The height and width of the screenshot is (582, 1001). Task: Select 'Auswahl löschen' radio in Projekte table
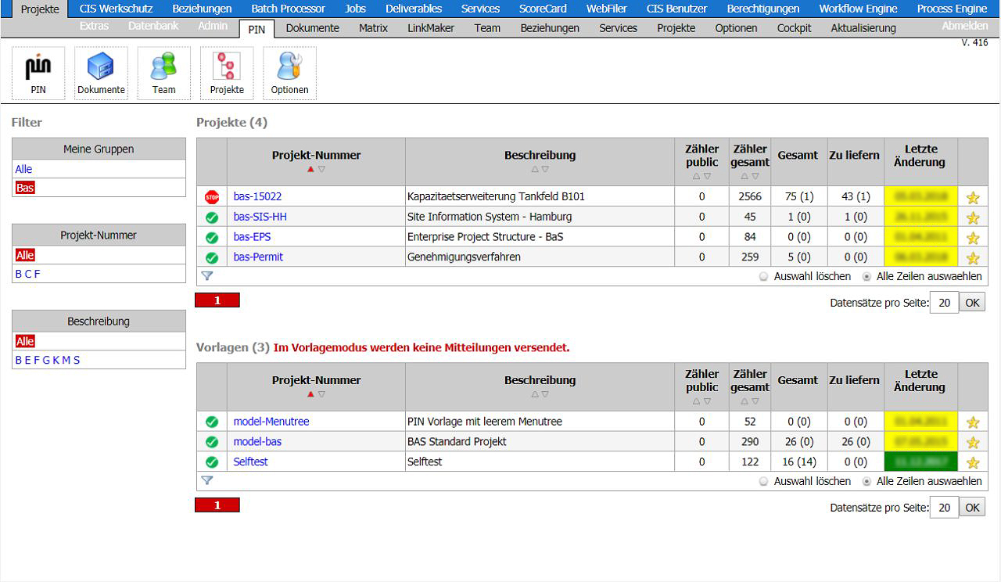763,276
